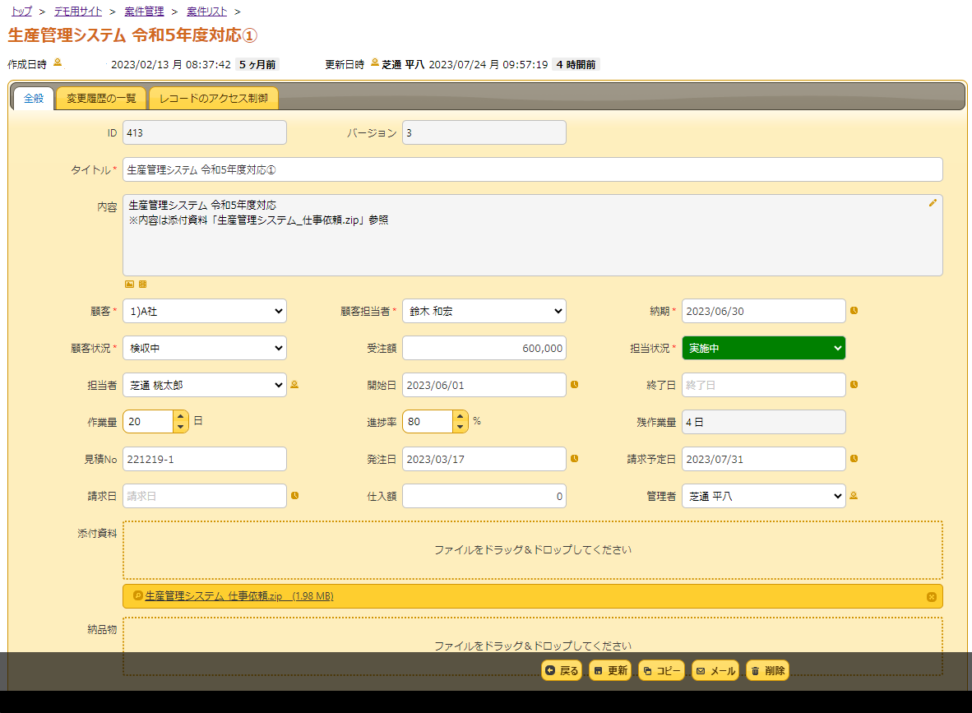Click the clock icon next to 開始日
This screenshot has height=713, width=972.
pyautogui.click(x=574, y=384)
